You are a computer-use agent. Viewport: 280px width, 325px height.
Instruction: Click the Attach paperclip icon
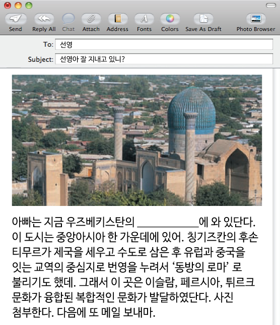[x=91, y=19]
